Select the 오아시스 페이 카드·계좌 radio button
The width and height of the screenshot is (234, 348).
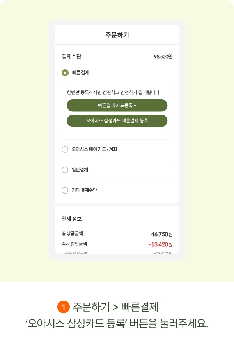tap(65, 149)
